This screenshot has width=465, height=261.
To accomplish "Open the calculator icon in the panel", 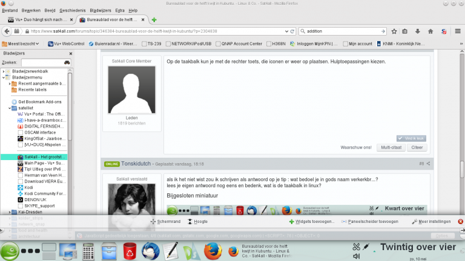I will [88, 250].
